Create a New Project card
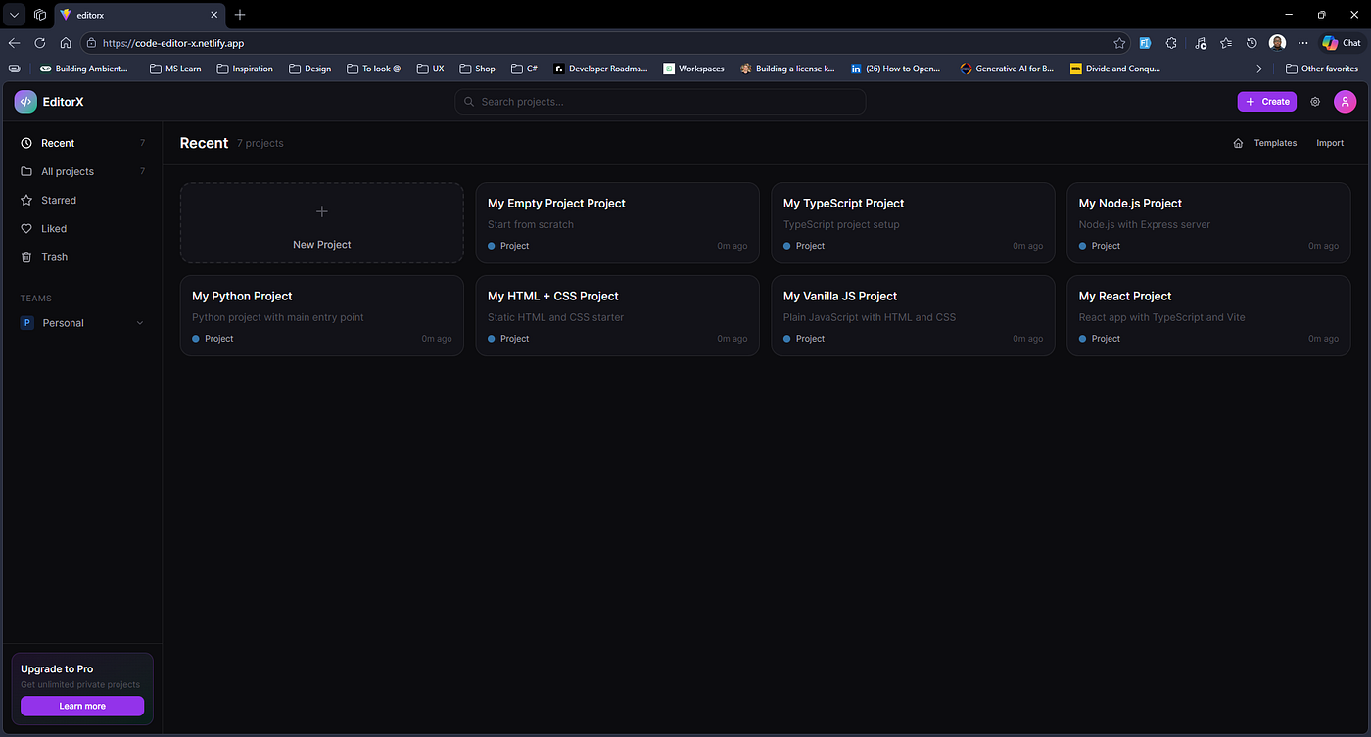 point(322,222)
